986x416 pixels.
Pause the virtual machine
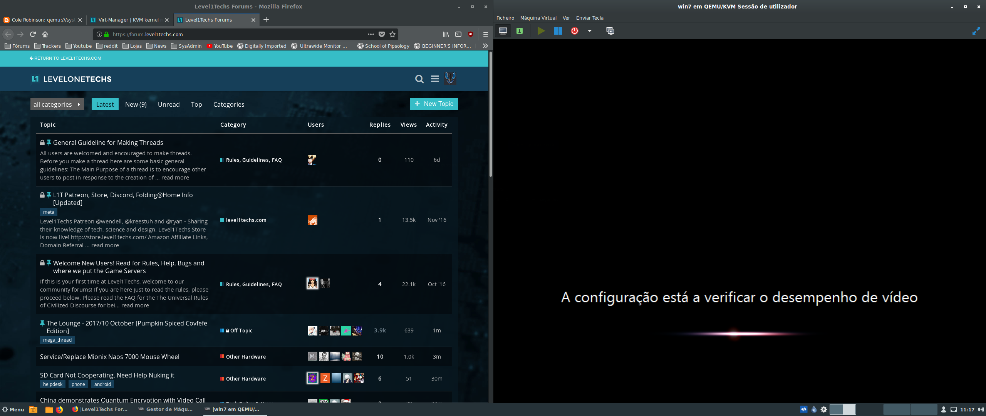pos(558,31)
